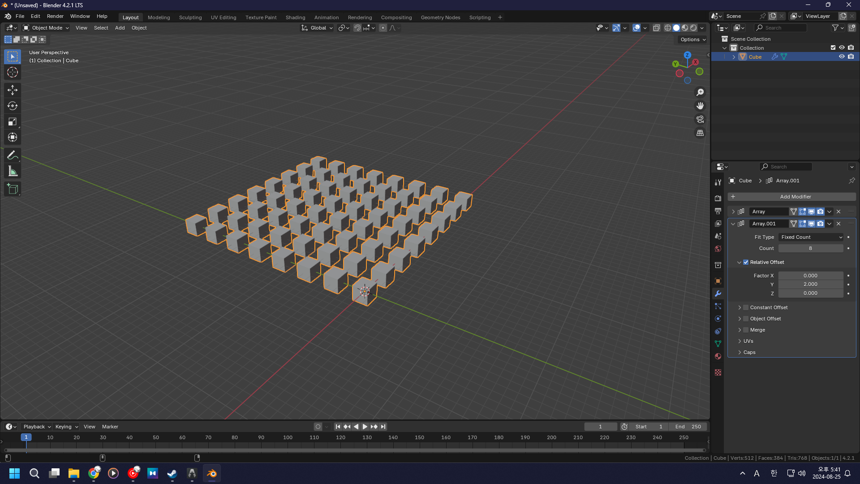This screenshot has width=860, height=484.
Task: Select the Cursor tool in toolbar
Action: point(13,72)
